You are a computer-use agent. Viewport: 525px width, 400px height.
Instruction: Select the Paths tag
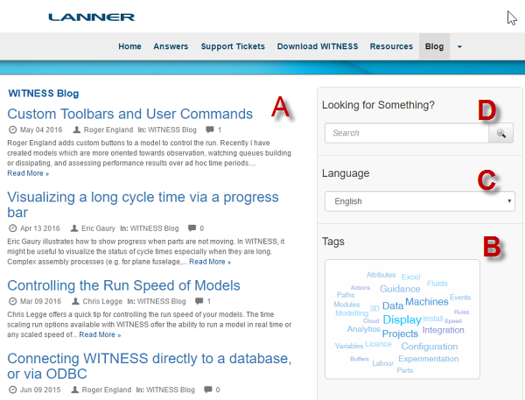[x=346, y=295]
